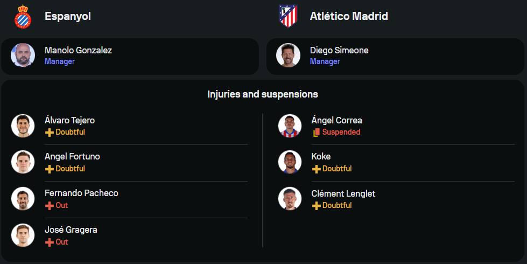Click the Espanyol club crest icon

(x=23, y=16)
